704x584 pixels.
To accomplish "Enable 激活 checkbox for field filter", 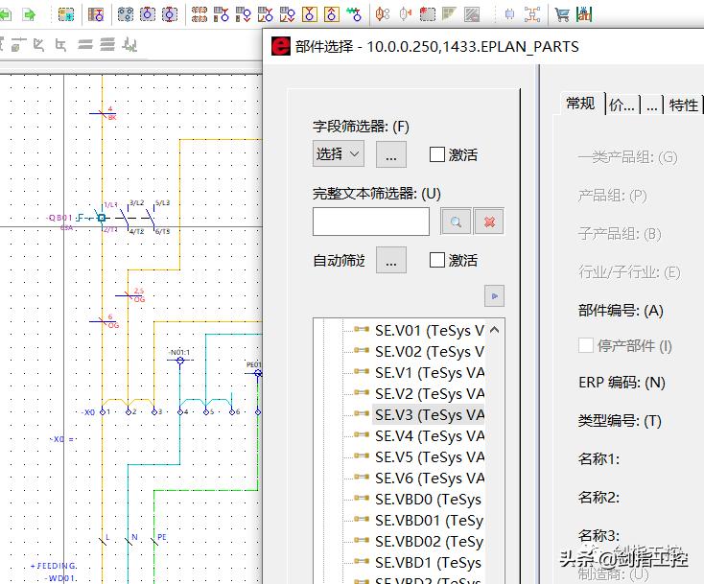I will coord(436,154).
